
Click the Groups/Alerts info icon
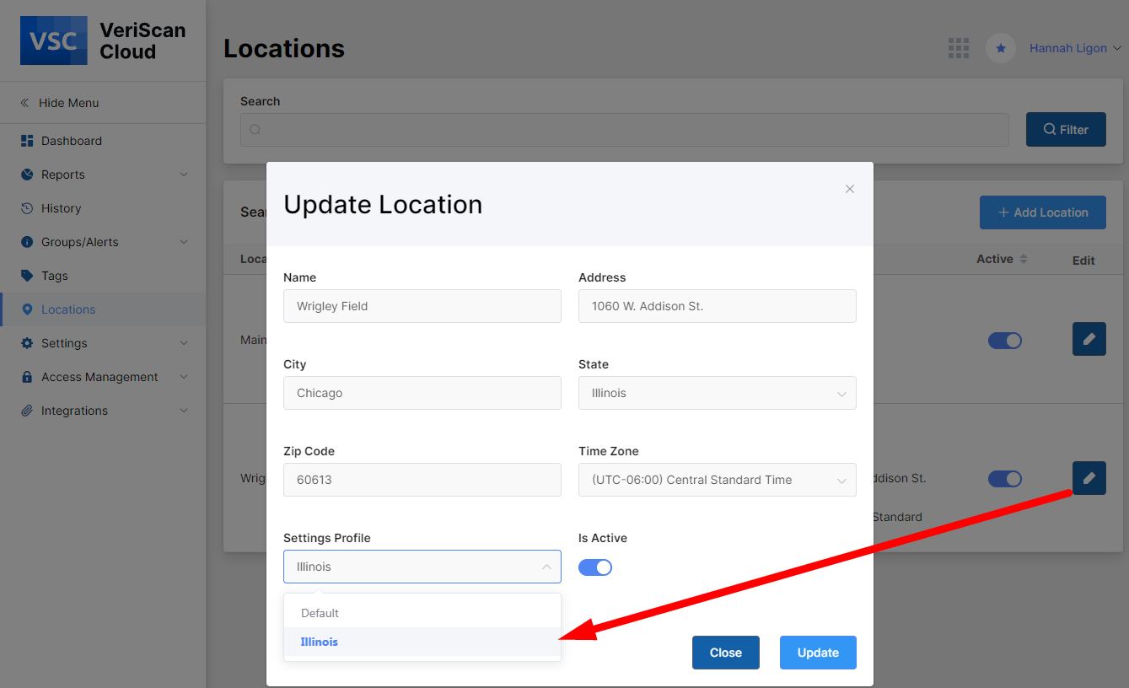(26, 242)
